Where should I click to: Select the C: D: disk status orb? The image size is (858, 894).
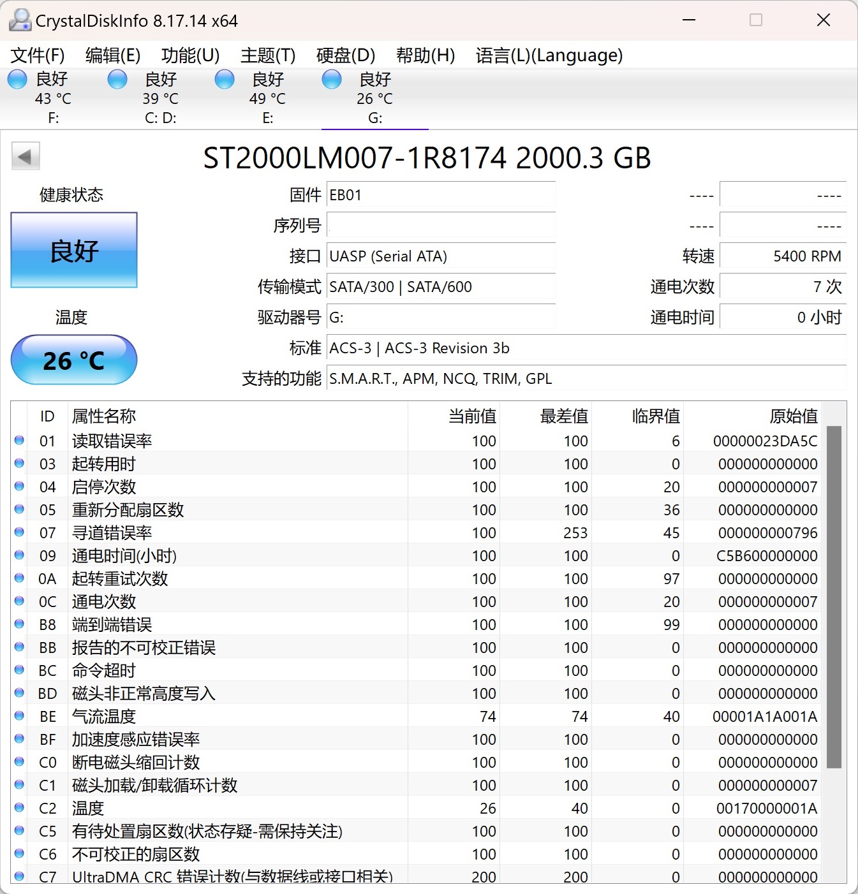click(117, 80)
